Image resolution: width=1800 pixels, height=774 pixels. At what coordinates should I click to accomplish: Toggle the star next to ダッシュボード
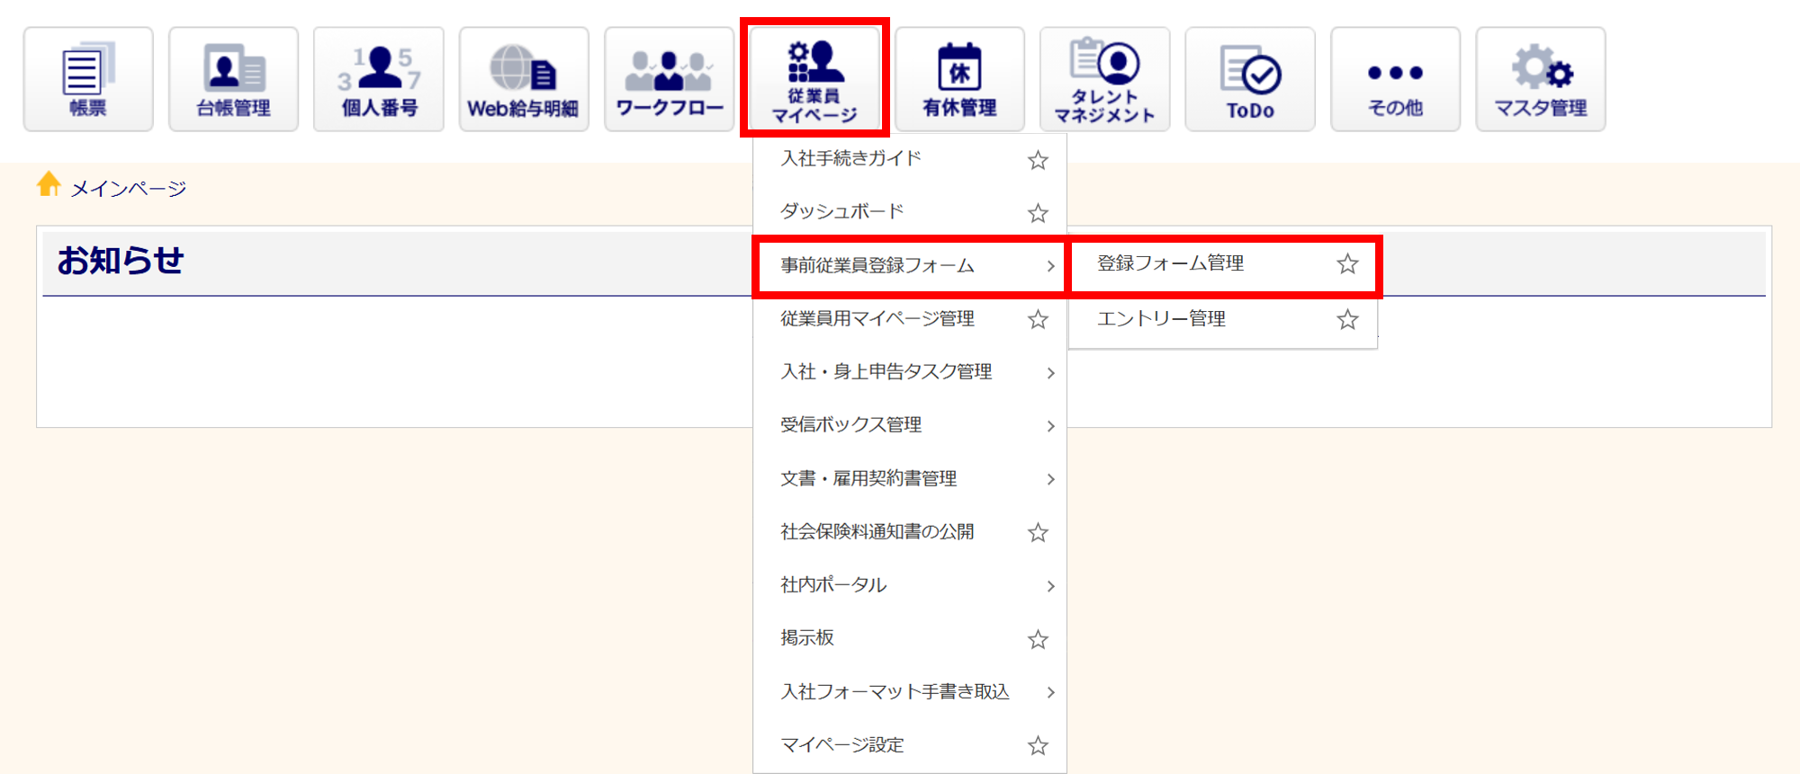(1038, 213)
